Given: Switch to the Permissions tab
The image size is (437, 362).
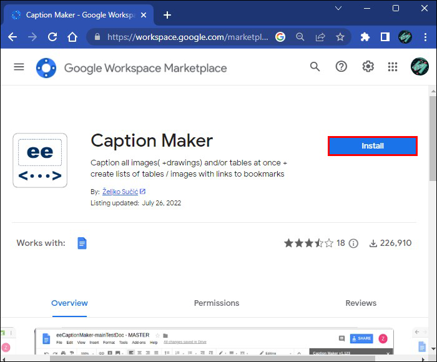Looking at the screenshot, I should pos(216,303).
